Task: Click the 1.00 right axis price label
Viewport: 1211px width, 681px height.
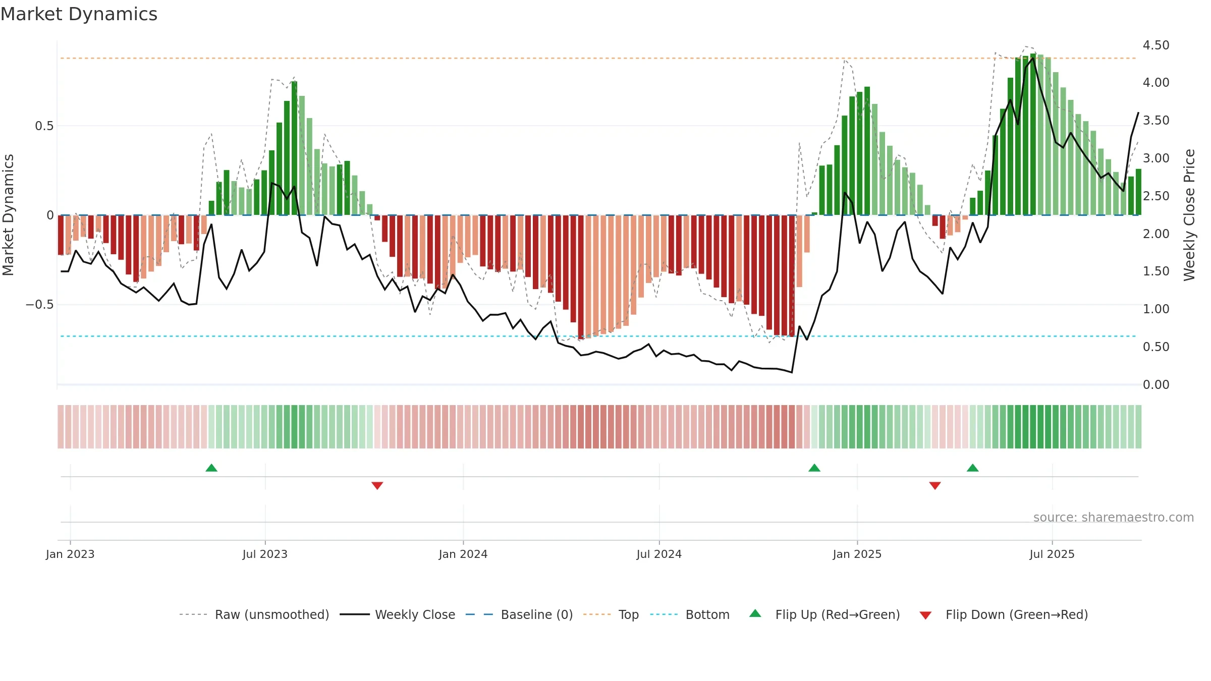Action: 1156,309
